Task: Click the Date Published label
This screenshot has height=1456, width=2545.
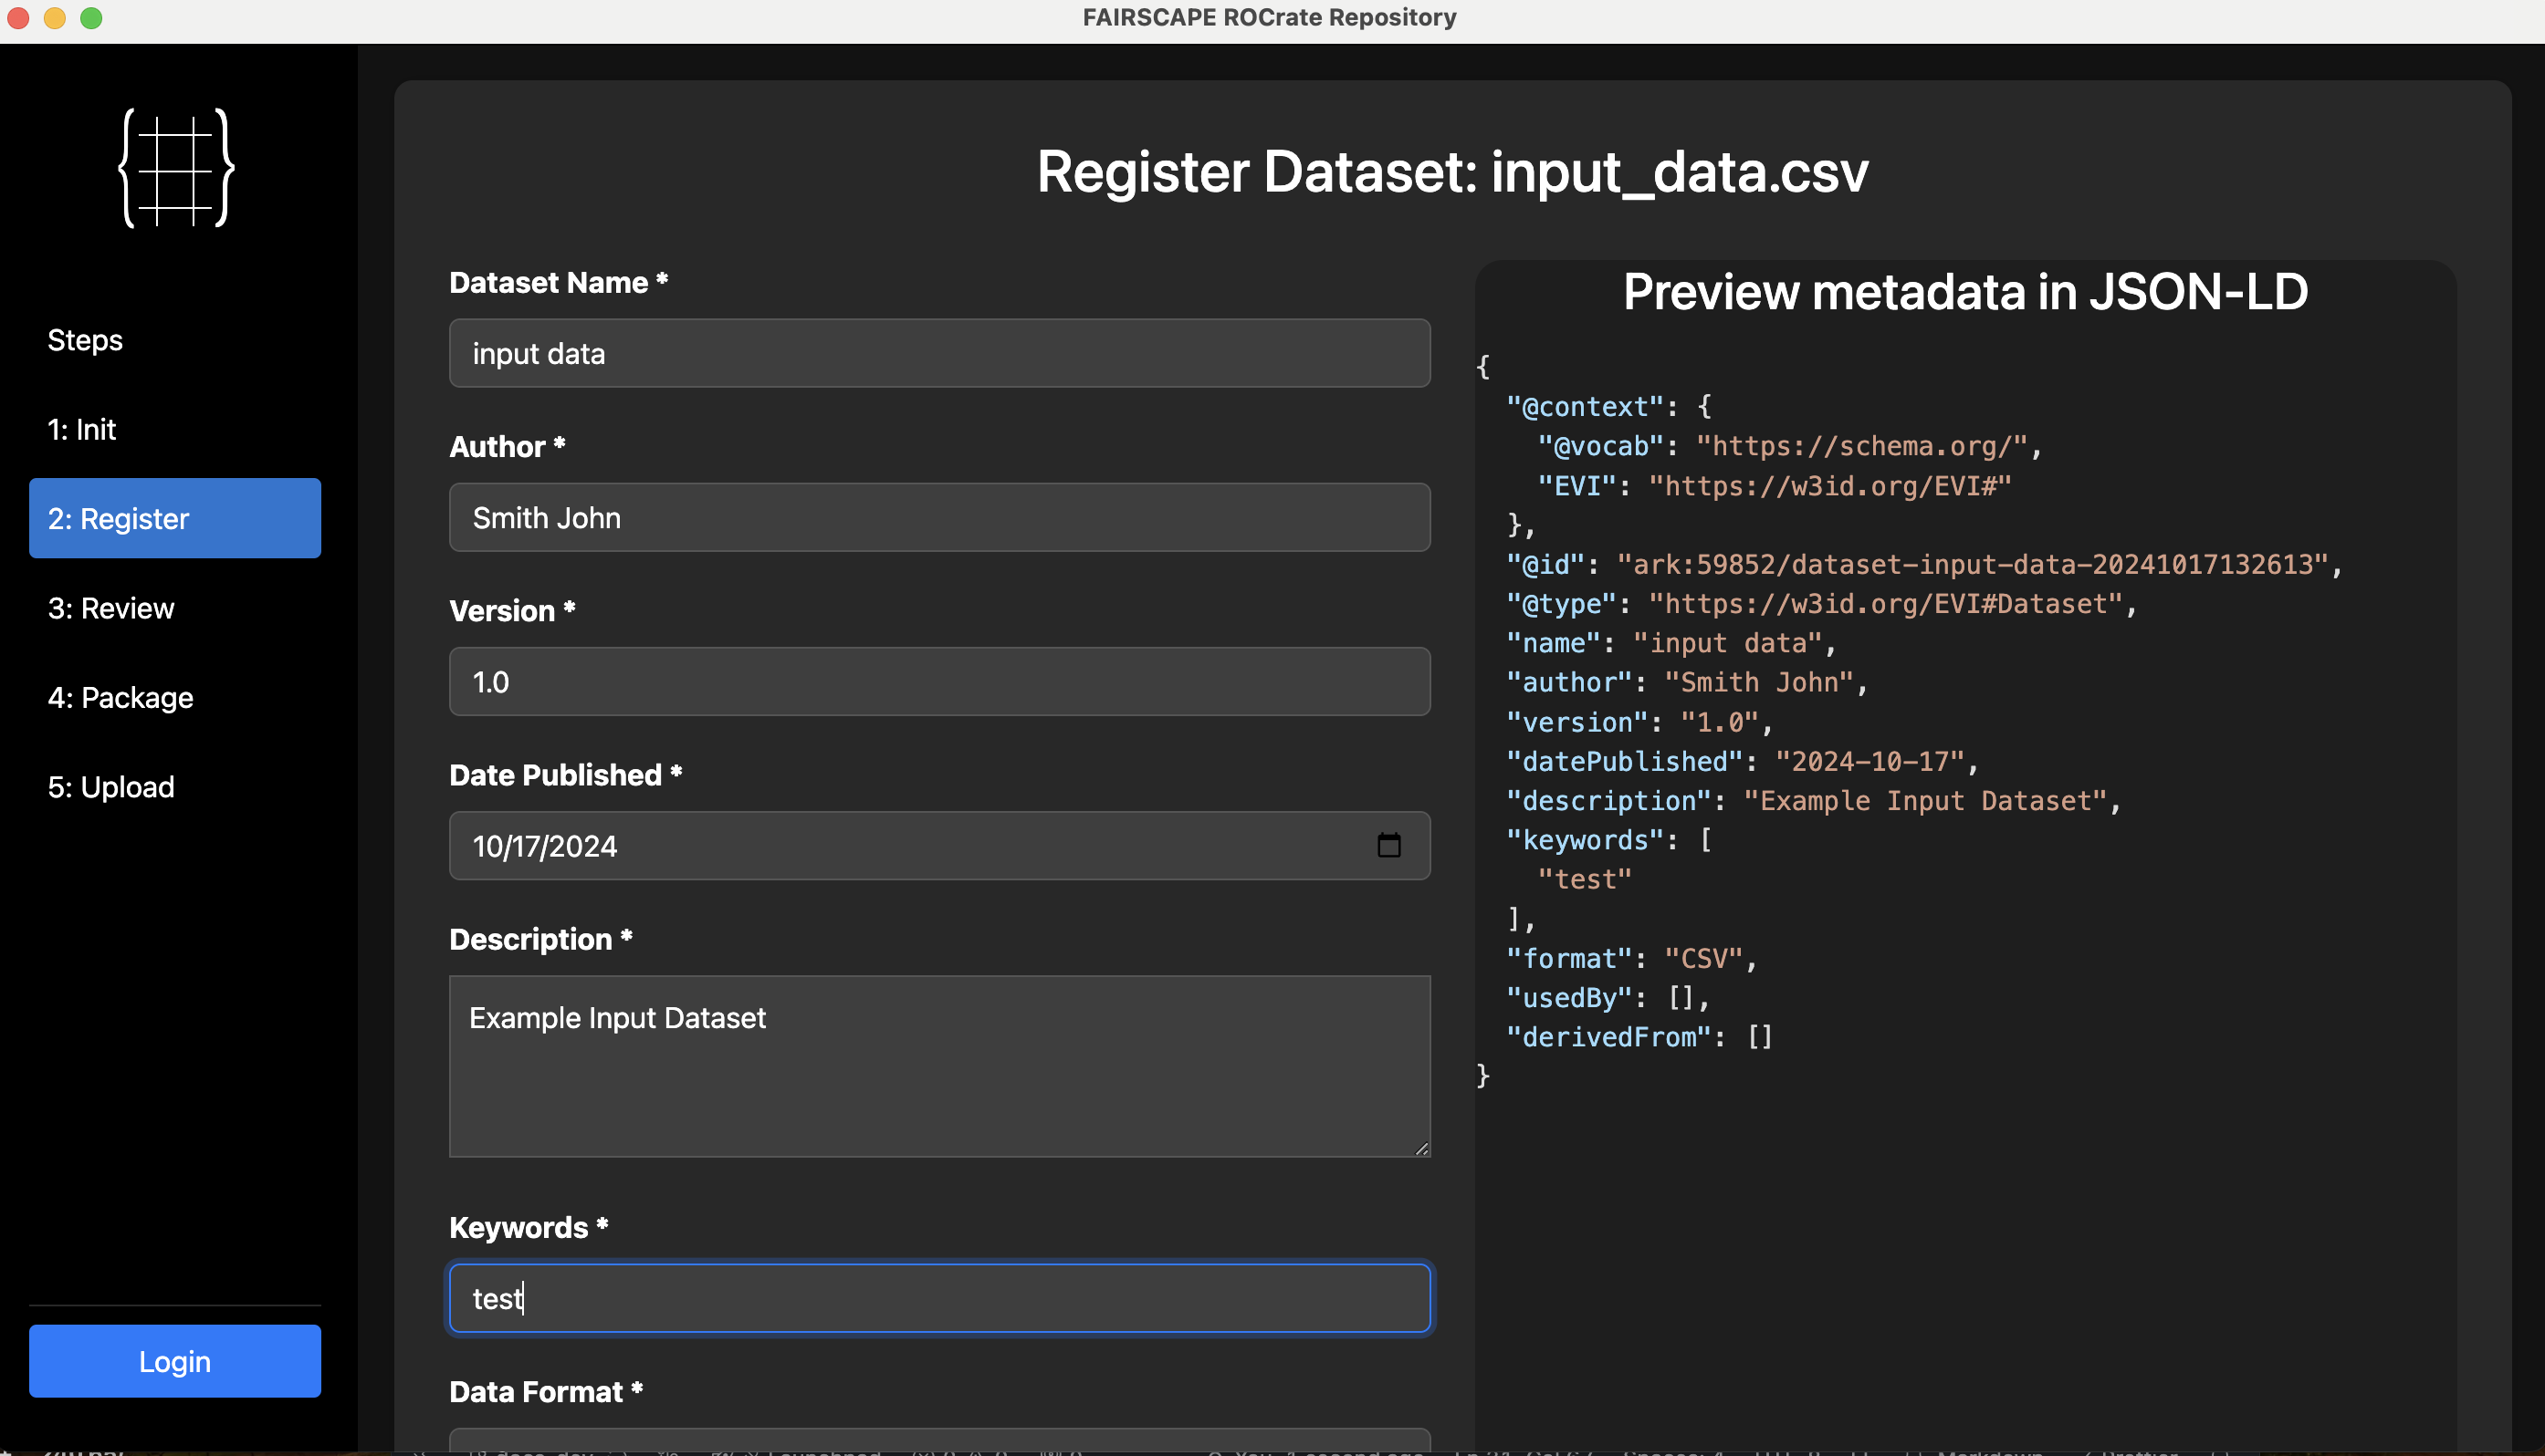Action: pyautogui.click(x=566, y=775)
